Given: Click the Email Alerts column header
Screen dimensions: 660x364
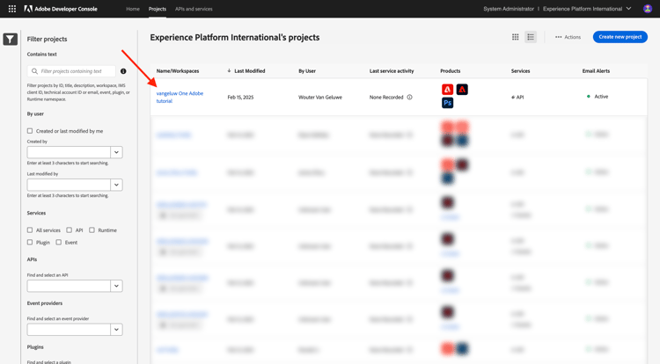Looking at the screenshot, I should 596,71.
